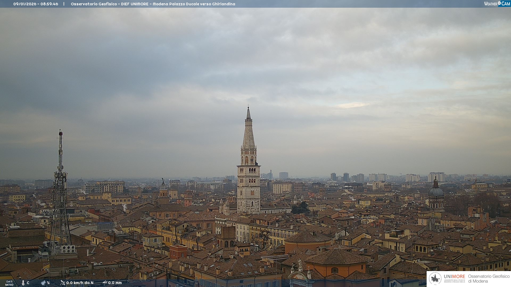Click the wind anemometer icon
The image size is (511, 287).
pos(63,283)
